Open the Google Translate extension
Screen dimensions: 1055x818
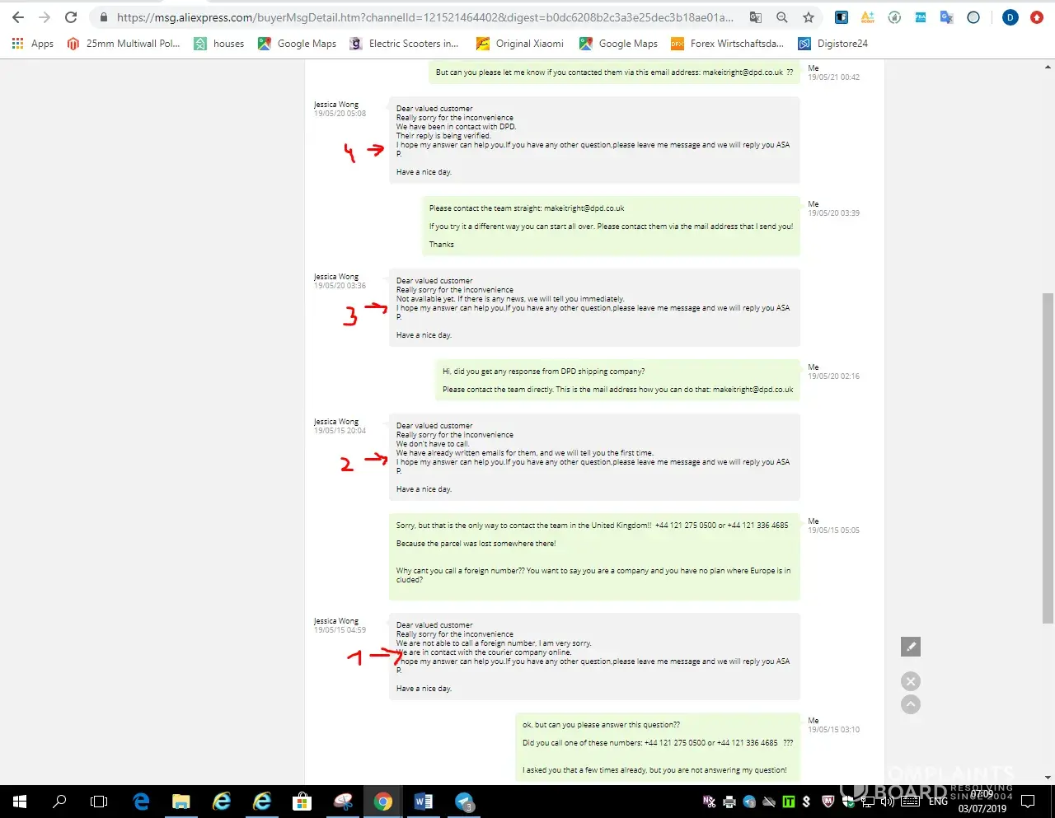[947, 17]
